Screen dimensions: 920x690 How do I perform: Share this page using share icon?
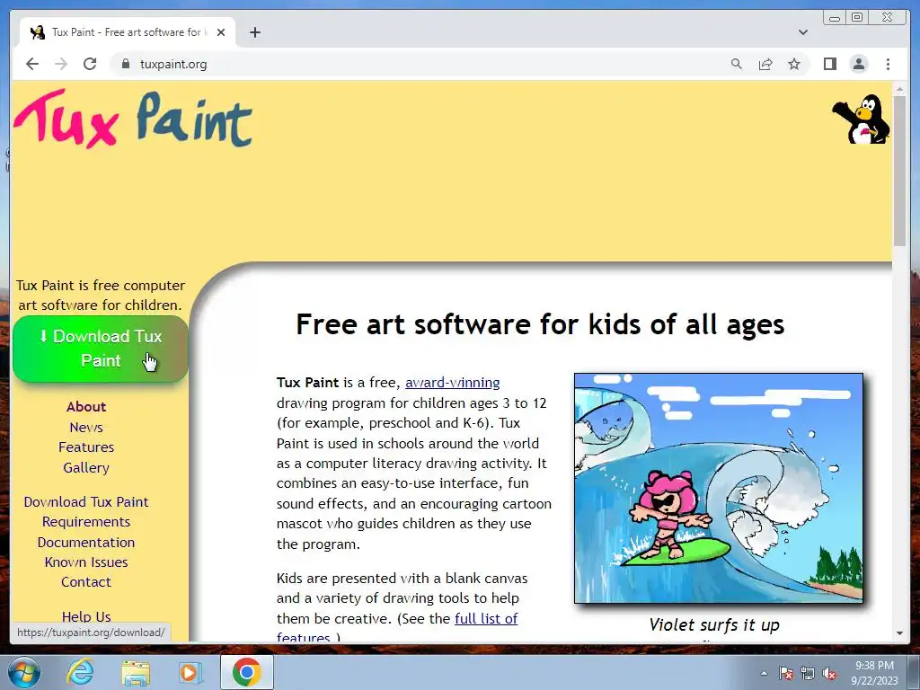[765, 64]
